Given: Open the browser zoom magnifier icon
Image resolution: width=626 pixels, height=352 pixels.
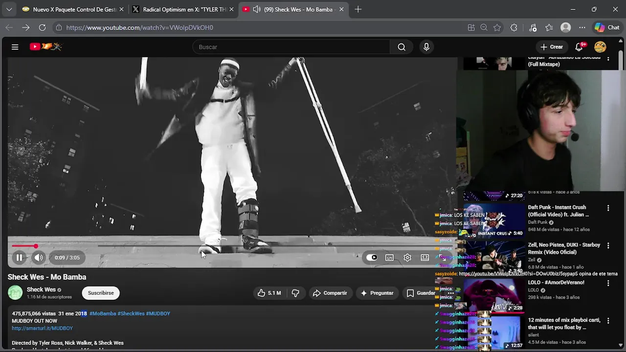Looking at the screenshot, I should tap(484, 27).
